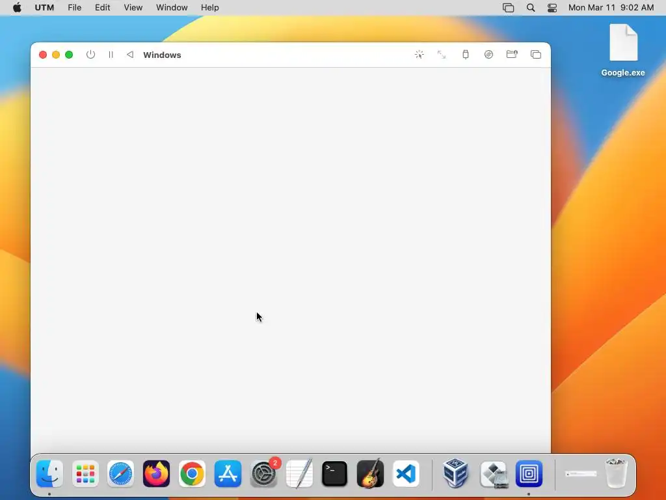Open the USB devices icon
Viewport: 666px width, 500px height.
(x=466, y=55)
